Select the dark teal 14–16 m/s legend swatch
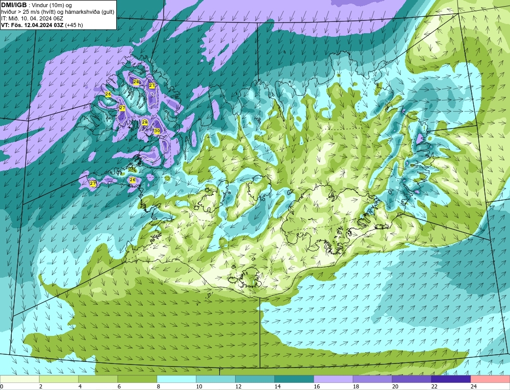The width and height of the screenshot is (510, 390). coord(294,379)
